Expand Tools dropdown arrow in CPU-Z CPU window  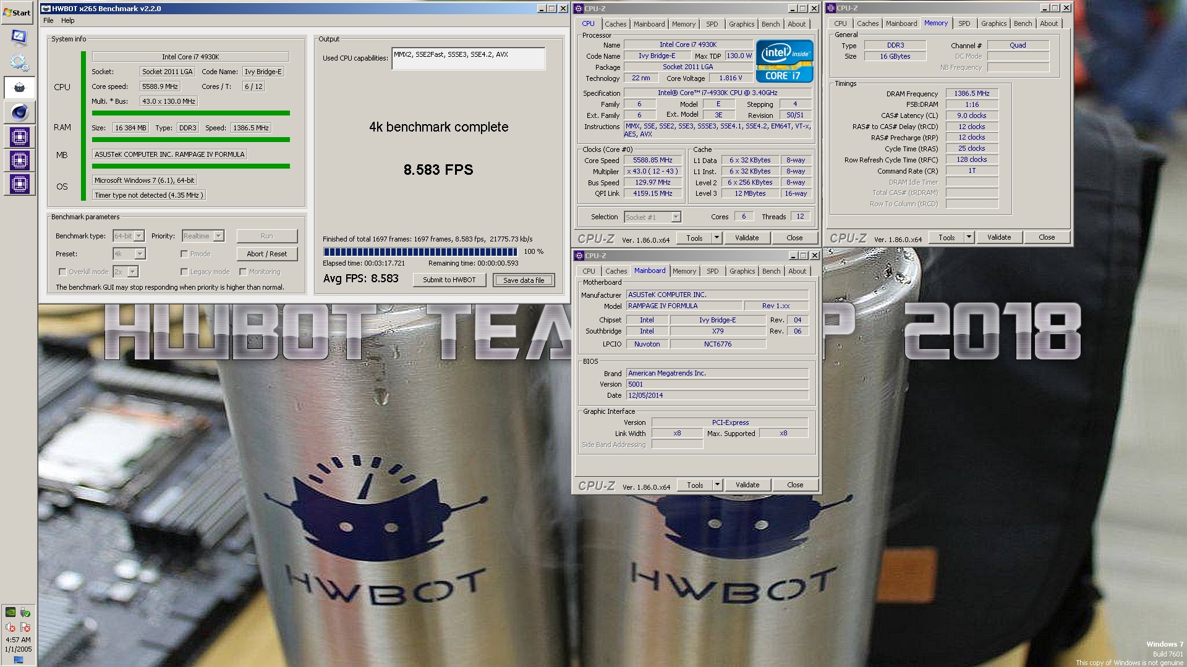tap(717, 238)
